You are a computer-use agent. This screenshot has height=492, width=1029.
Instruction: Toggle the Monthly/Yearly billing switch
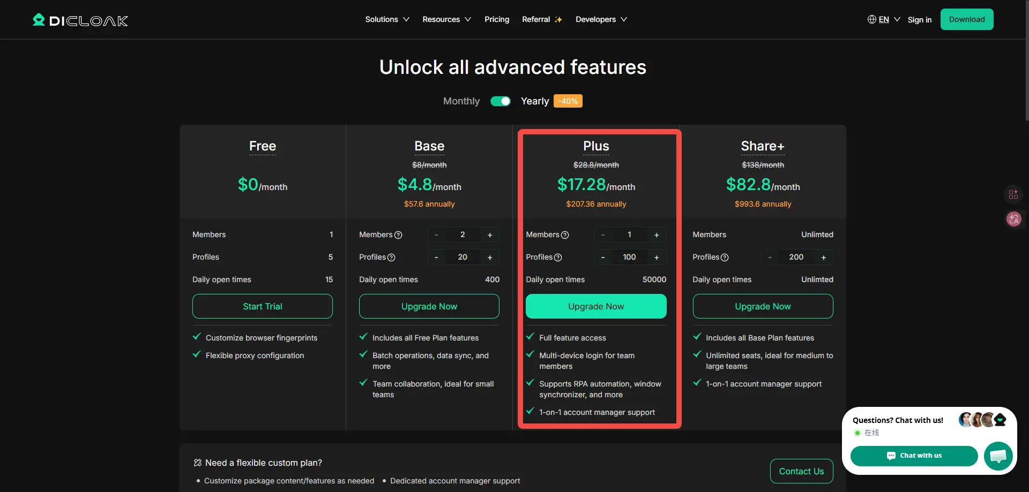(x=501, y=101)
